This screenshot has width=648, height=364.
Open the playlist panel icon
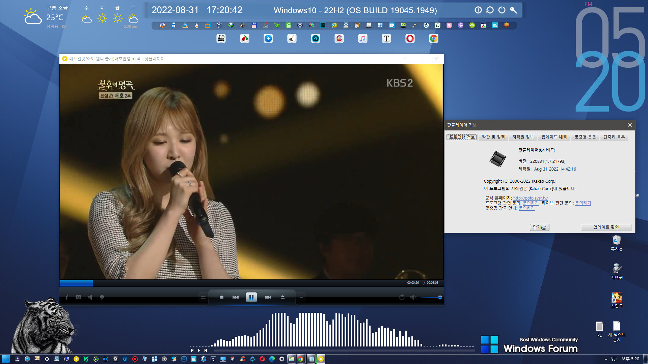[301, 297]
